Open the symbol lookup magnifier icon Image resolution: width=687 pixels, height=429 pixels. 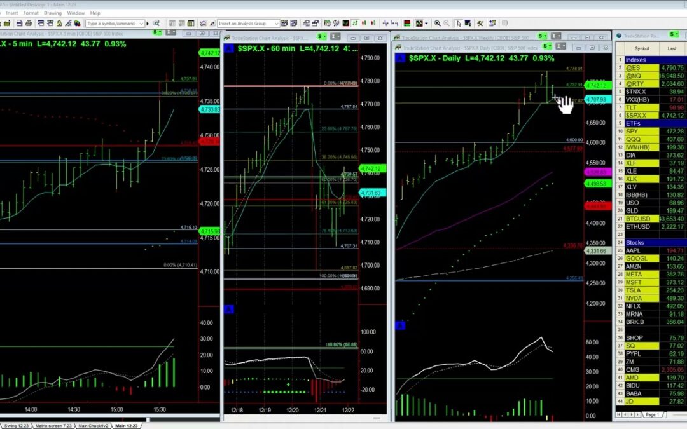[156, 23]
